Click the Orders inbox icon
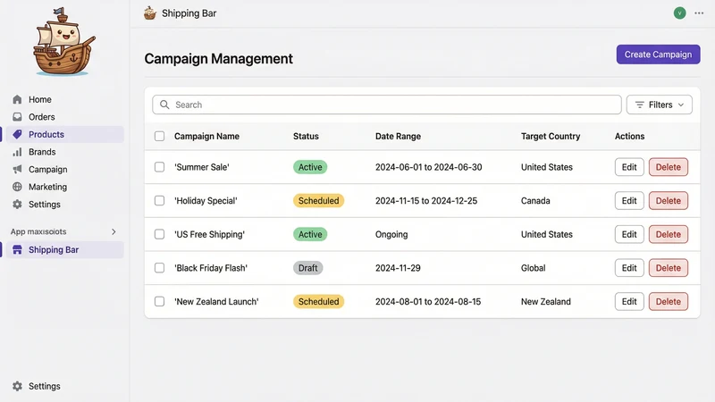The image size is (715, 402). click(17, 117)
